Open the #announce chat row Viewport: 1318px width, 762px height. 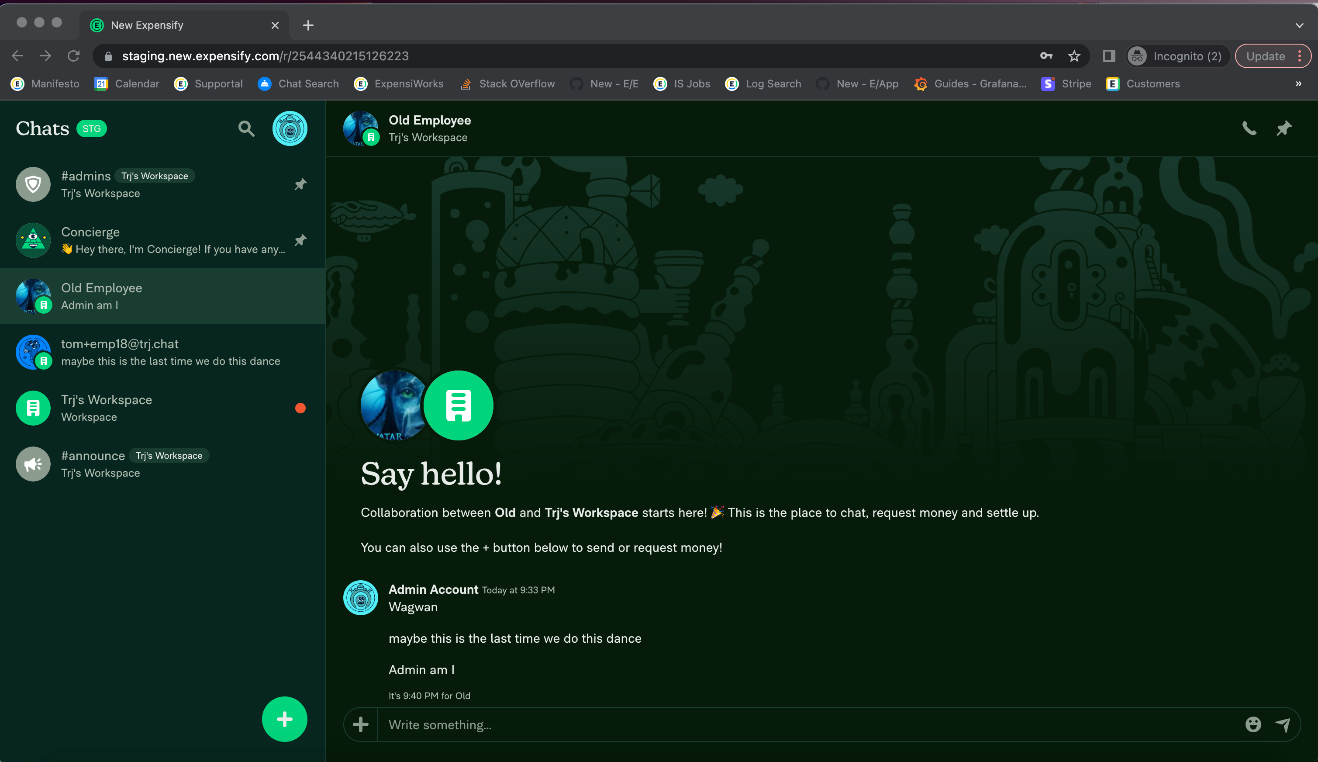(x=162, y=464)
